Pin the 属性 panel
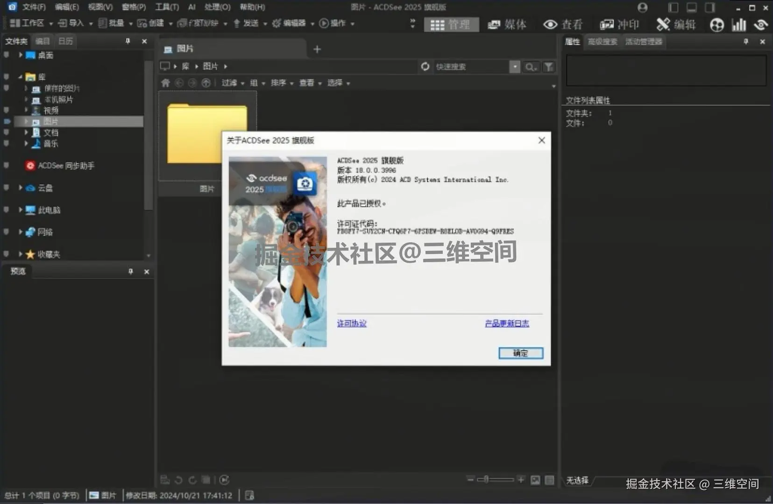 point(746,42)
